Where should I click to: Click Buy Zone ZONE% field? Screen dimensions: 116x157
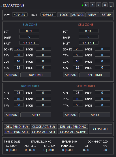[19, 49]
